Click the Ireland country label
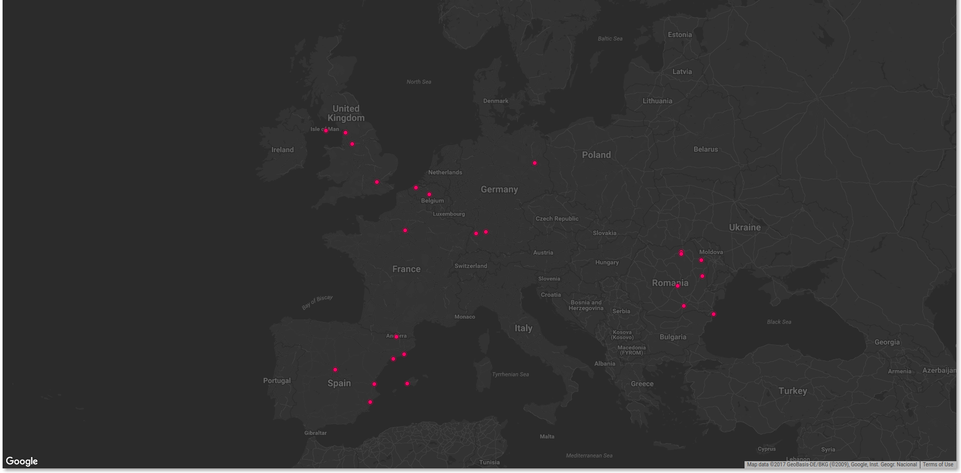This screenshot has width=961, height=473. pyautogui.click(x=283, y=150)
